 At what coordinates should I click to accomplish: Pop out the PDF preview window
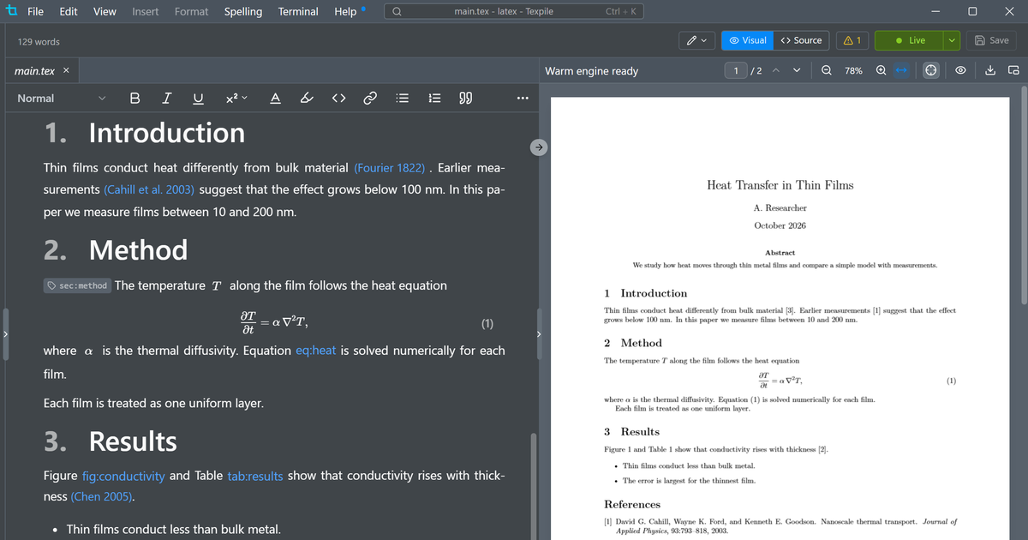pyautogui.click(x=1013, y=71)
